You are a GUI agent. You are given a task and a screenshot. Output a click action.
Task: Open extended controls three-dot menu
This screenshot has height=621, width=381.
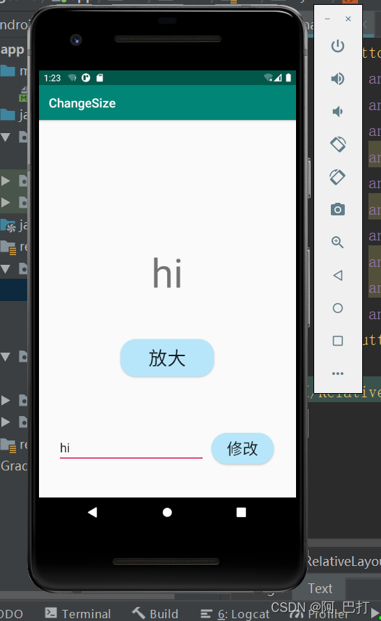click(338, 374)
